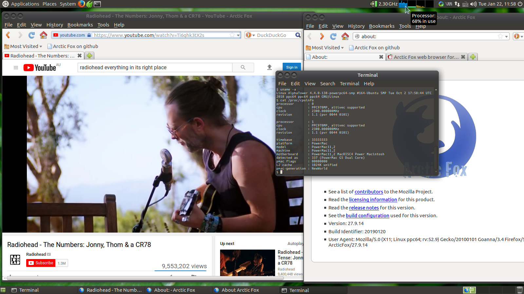
Task: Click YouTube search button
Action: [243, 67]
